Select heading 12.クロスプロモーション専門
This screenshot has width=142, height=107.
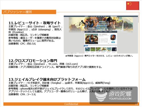pos(33,61)
